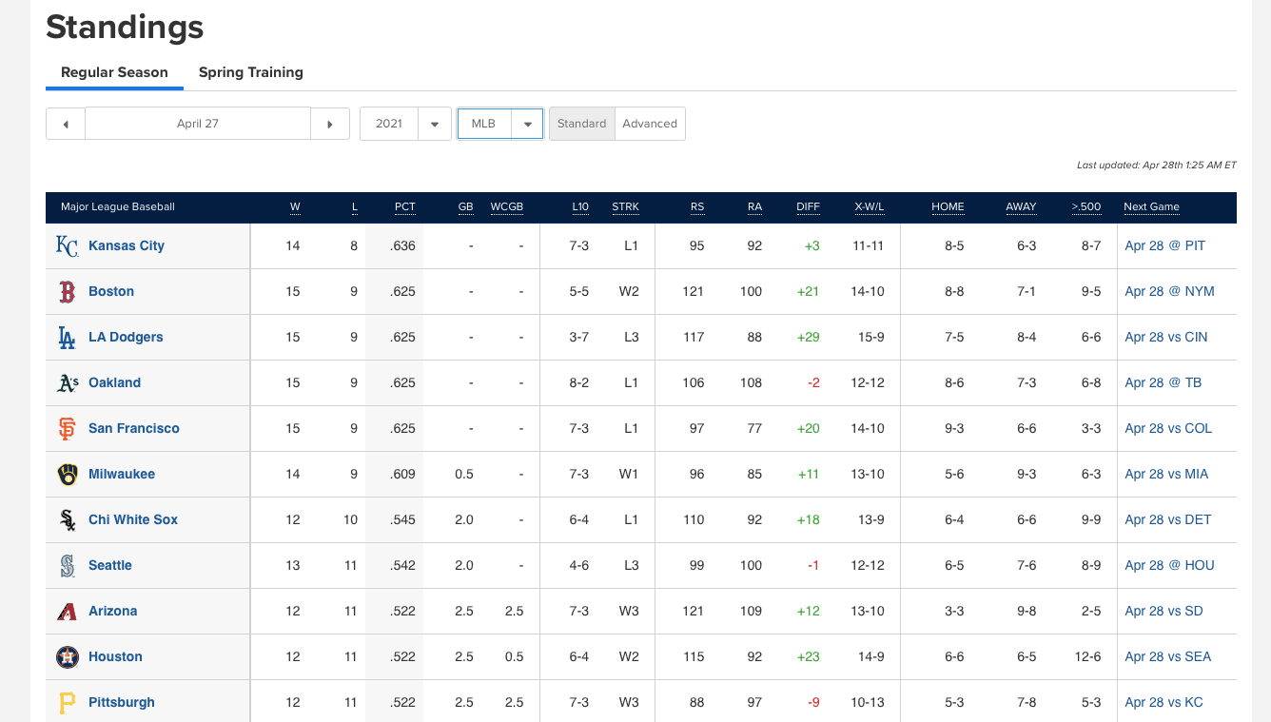Go to previous date with left arrow
Viewport: 1271px width, 722px height.
66,124
